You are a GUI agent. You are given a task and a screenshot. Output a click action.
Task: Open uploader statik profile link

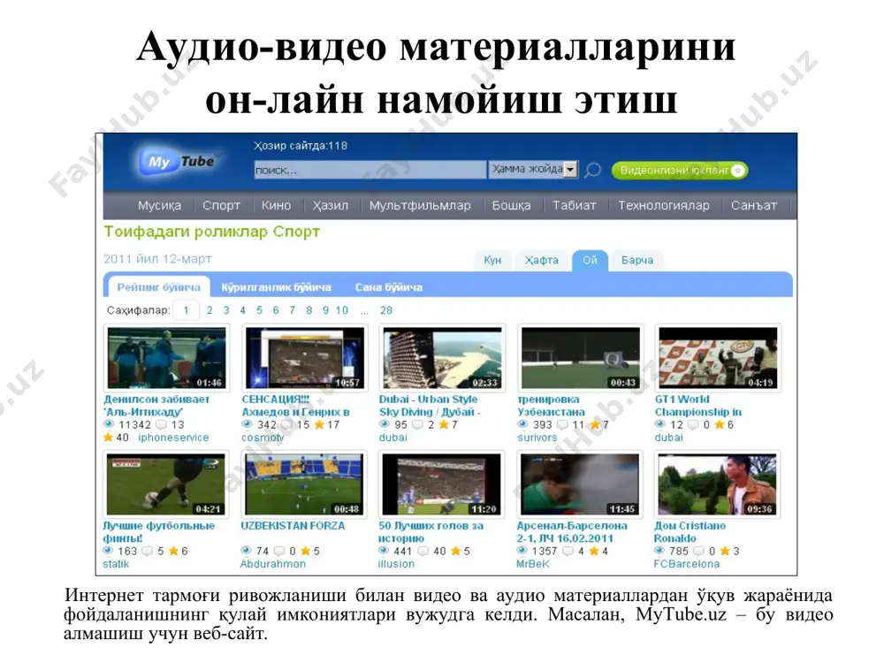(116, 564)
